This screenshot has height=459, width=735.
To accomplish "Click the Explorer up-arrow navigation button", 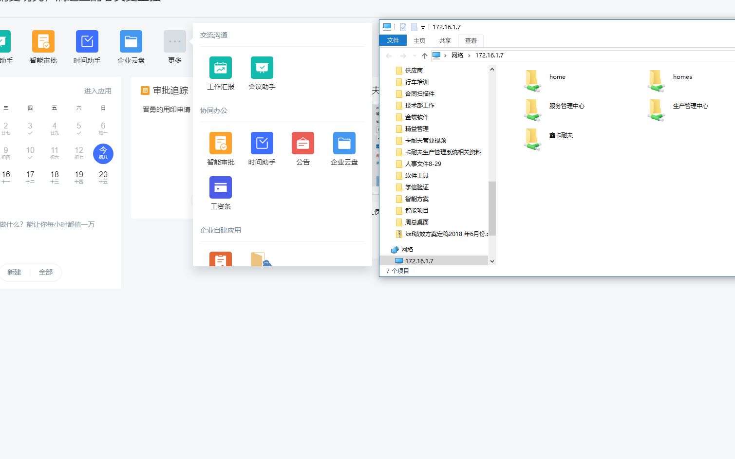I will coord(425,55).
